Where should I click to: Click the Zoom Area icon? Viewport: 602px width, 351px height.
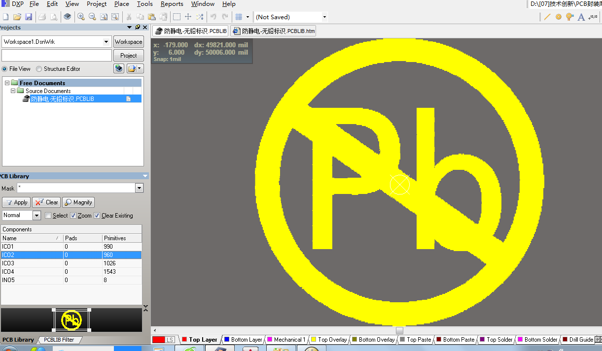115,17
